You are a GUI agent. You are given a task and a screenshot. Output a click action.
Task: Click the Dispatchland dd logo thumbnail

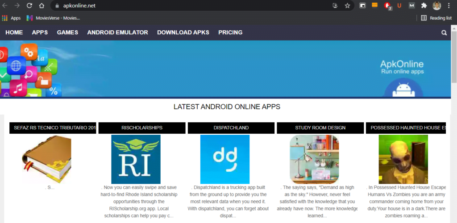point(225,159)
